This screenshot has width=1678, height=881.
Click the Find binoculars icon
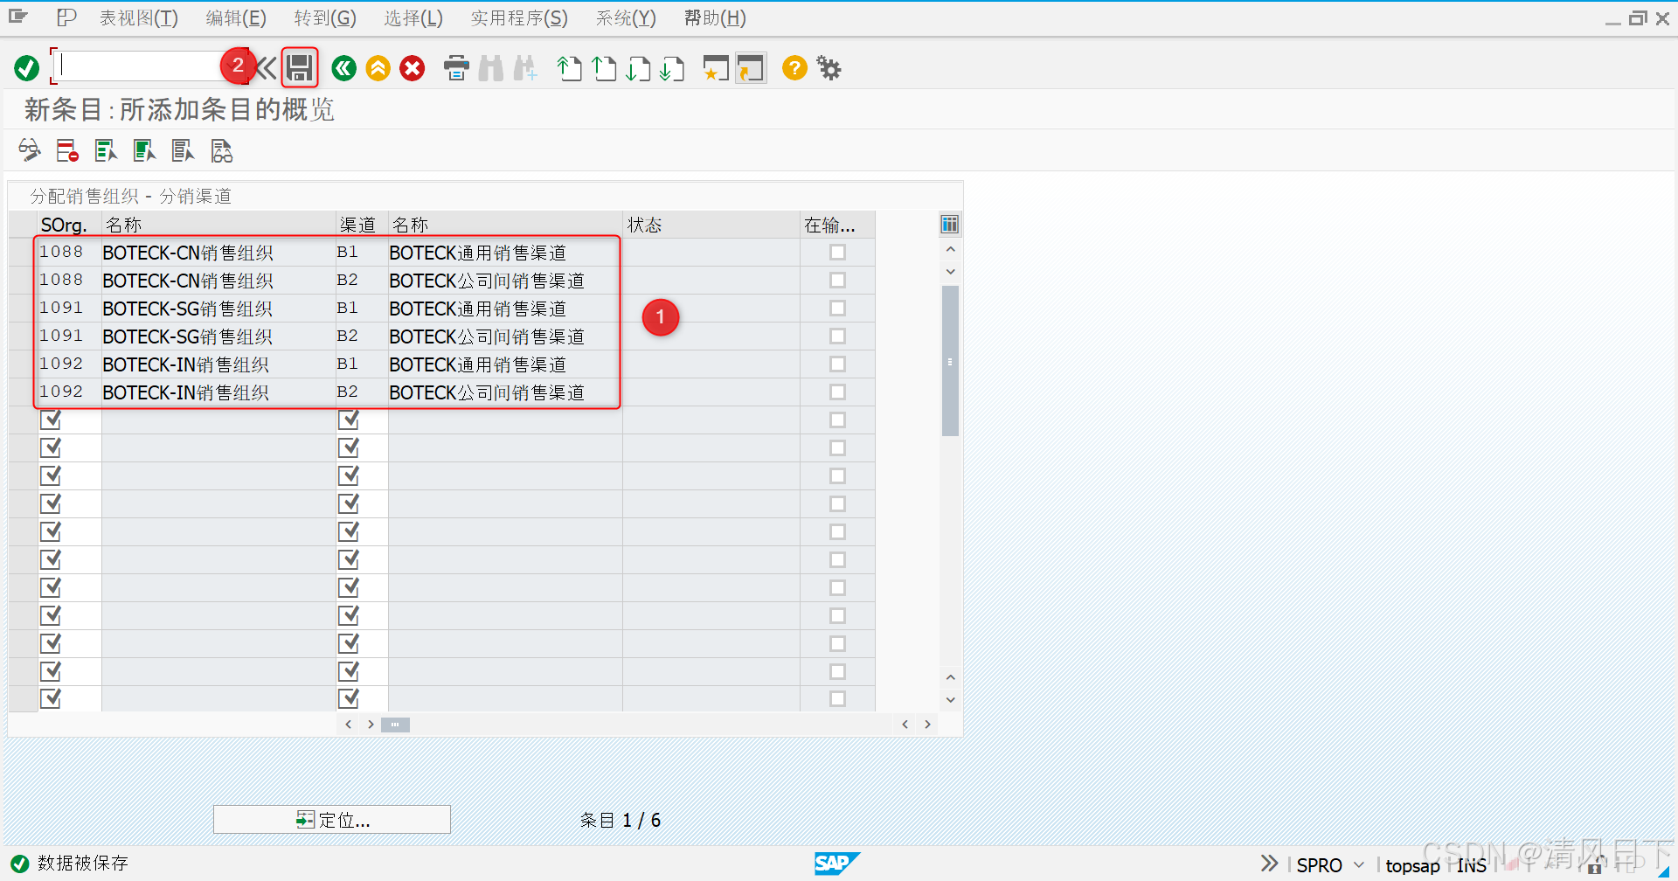tap(491, 68)
